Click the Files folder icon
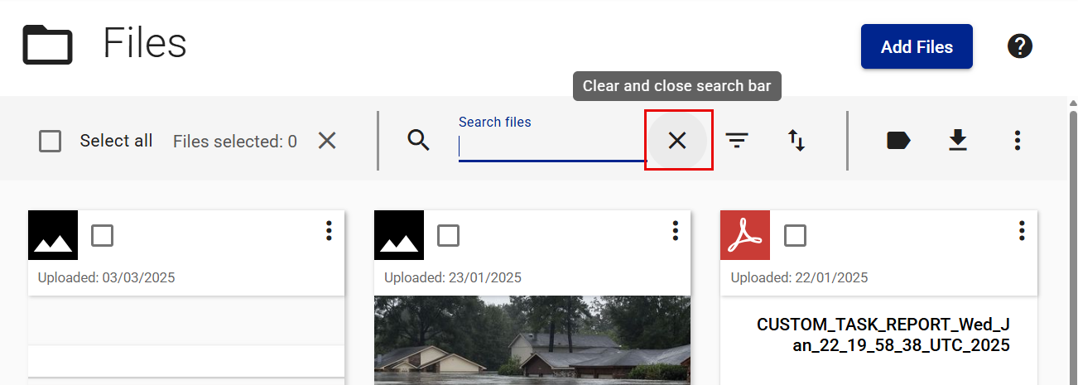Viewport: 1078px width, 385px height. pos(47,45)
